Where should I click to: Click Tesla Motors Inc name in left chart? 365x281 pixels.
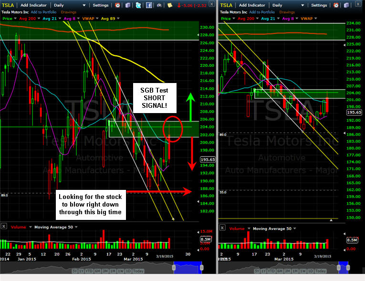point(15,12)
